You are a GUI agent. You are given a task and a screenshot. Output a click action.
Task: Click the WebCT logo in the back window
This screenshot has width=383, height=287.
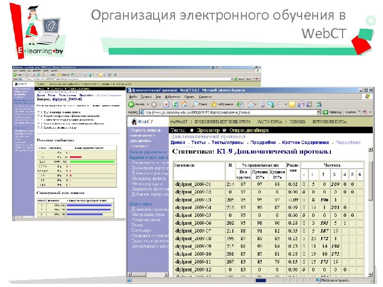coord(21,84)
